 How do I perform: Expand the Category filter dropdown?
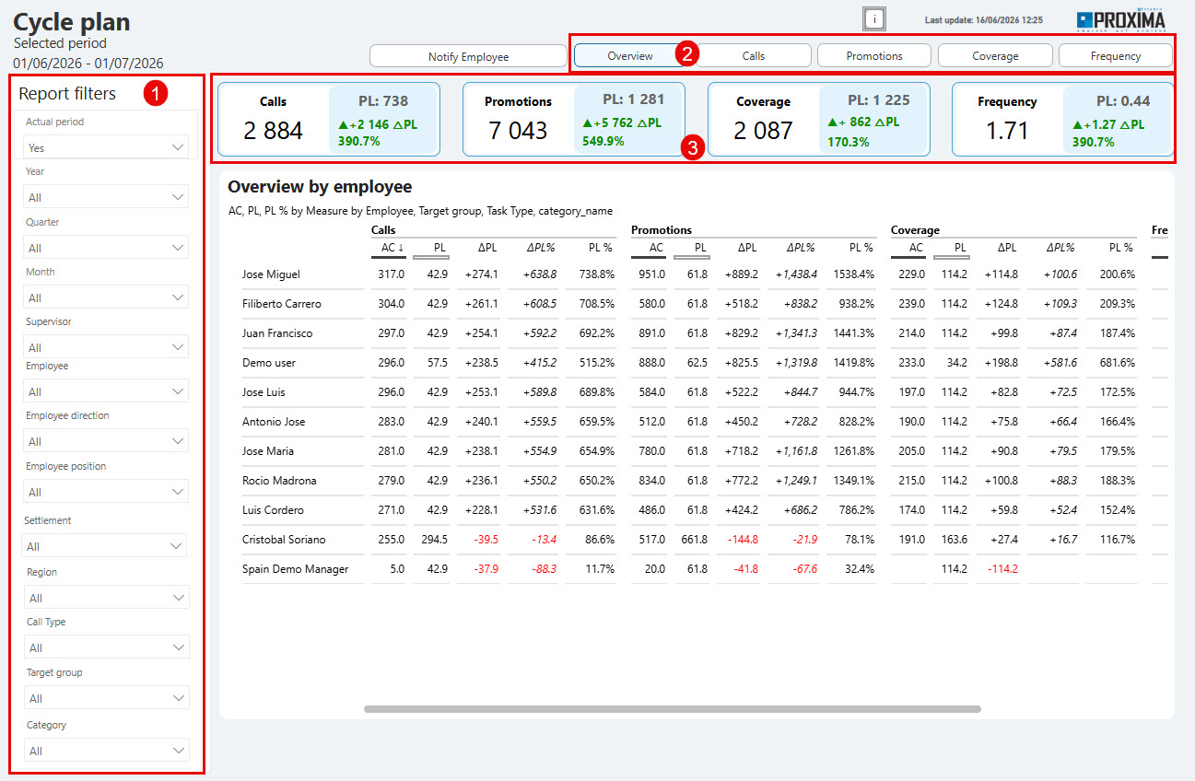click(x=105, y=751)
